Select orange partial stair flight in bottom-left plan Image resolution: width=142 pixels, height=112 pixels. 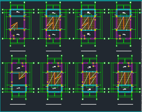click(x=22, y=76)
